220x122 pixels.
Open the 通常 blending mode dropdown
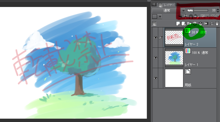(x=169, y=11)
